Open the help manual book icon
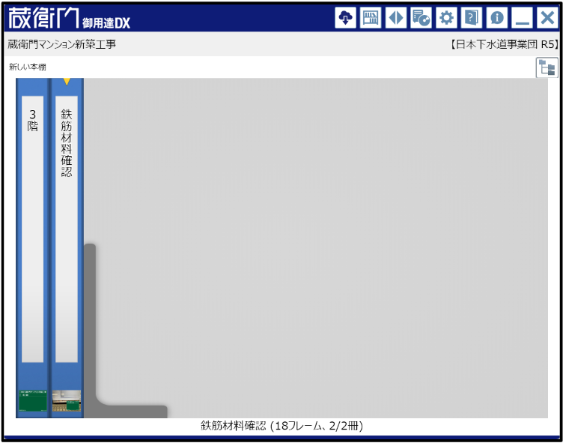This screenshot has height=443, width=563. pyautogui.click(x=471, y=18)
